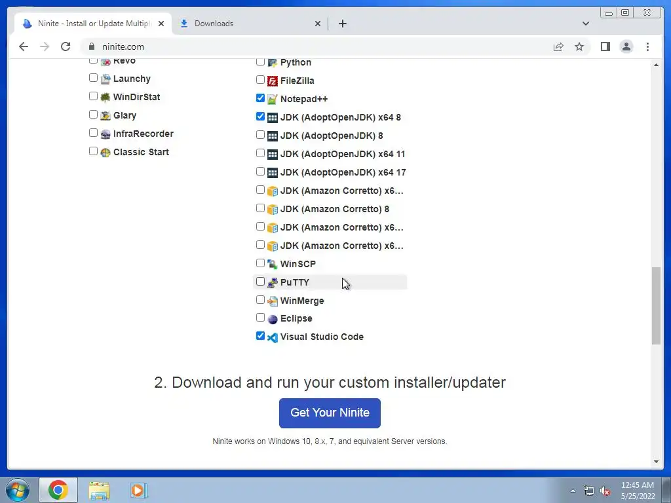The width and height of the screenshot is (671, 503).
Task: Open a new tab with plus button
Action: (x=342, y=24)
